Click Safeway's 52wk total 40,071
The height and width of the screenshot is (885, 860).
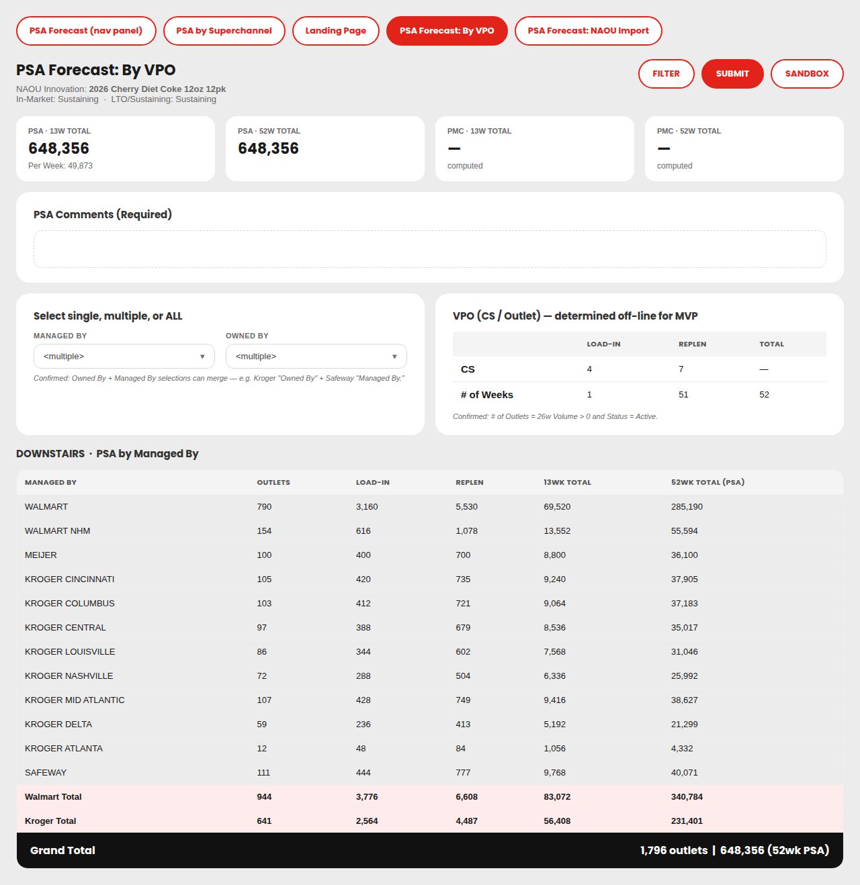(x=684, y=773)
